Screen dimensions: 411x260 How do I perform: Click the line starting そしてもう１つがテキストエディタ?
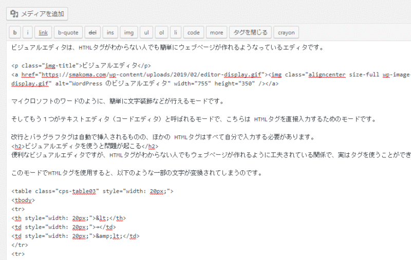194,119
